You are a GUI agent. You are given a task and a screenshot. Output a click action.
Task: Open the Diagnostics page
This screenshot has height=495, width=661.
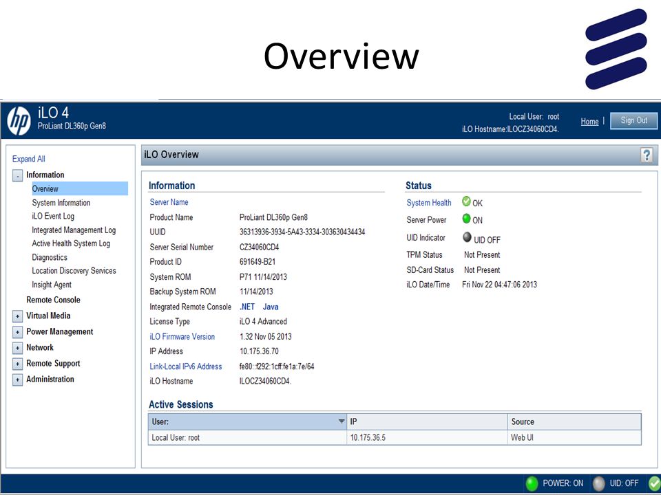(x=50, y=257)
